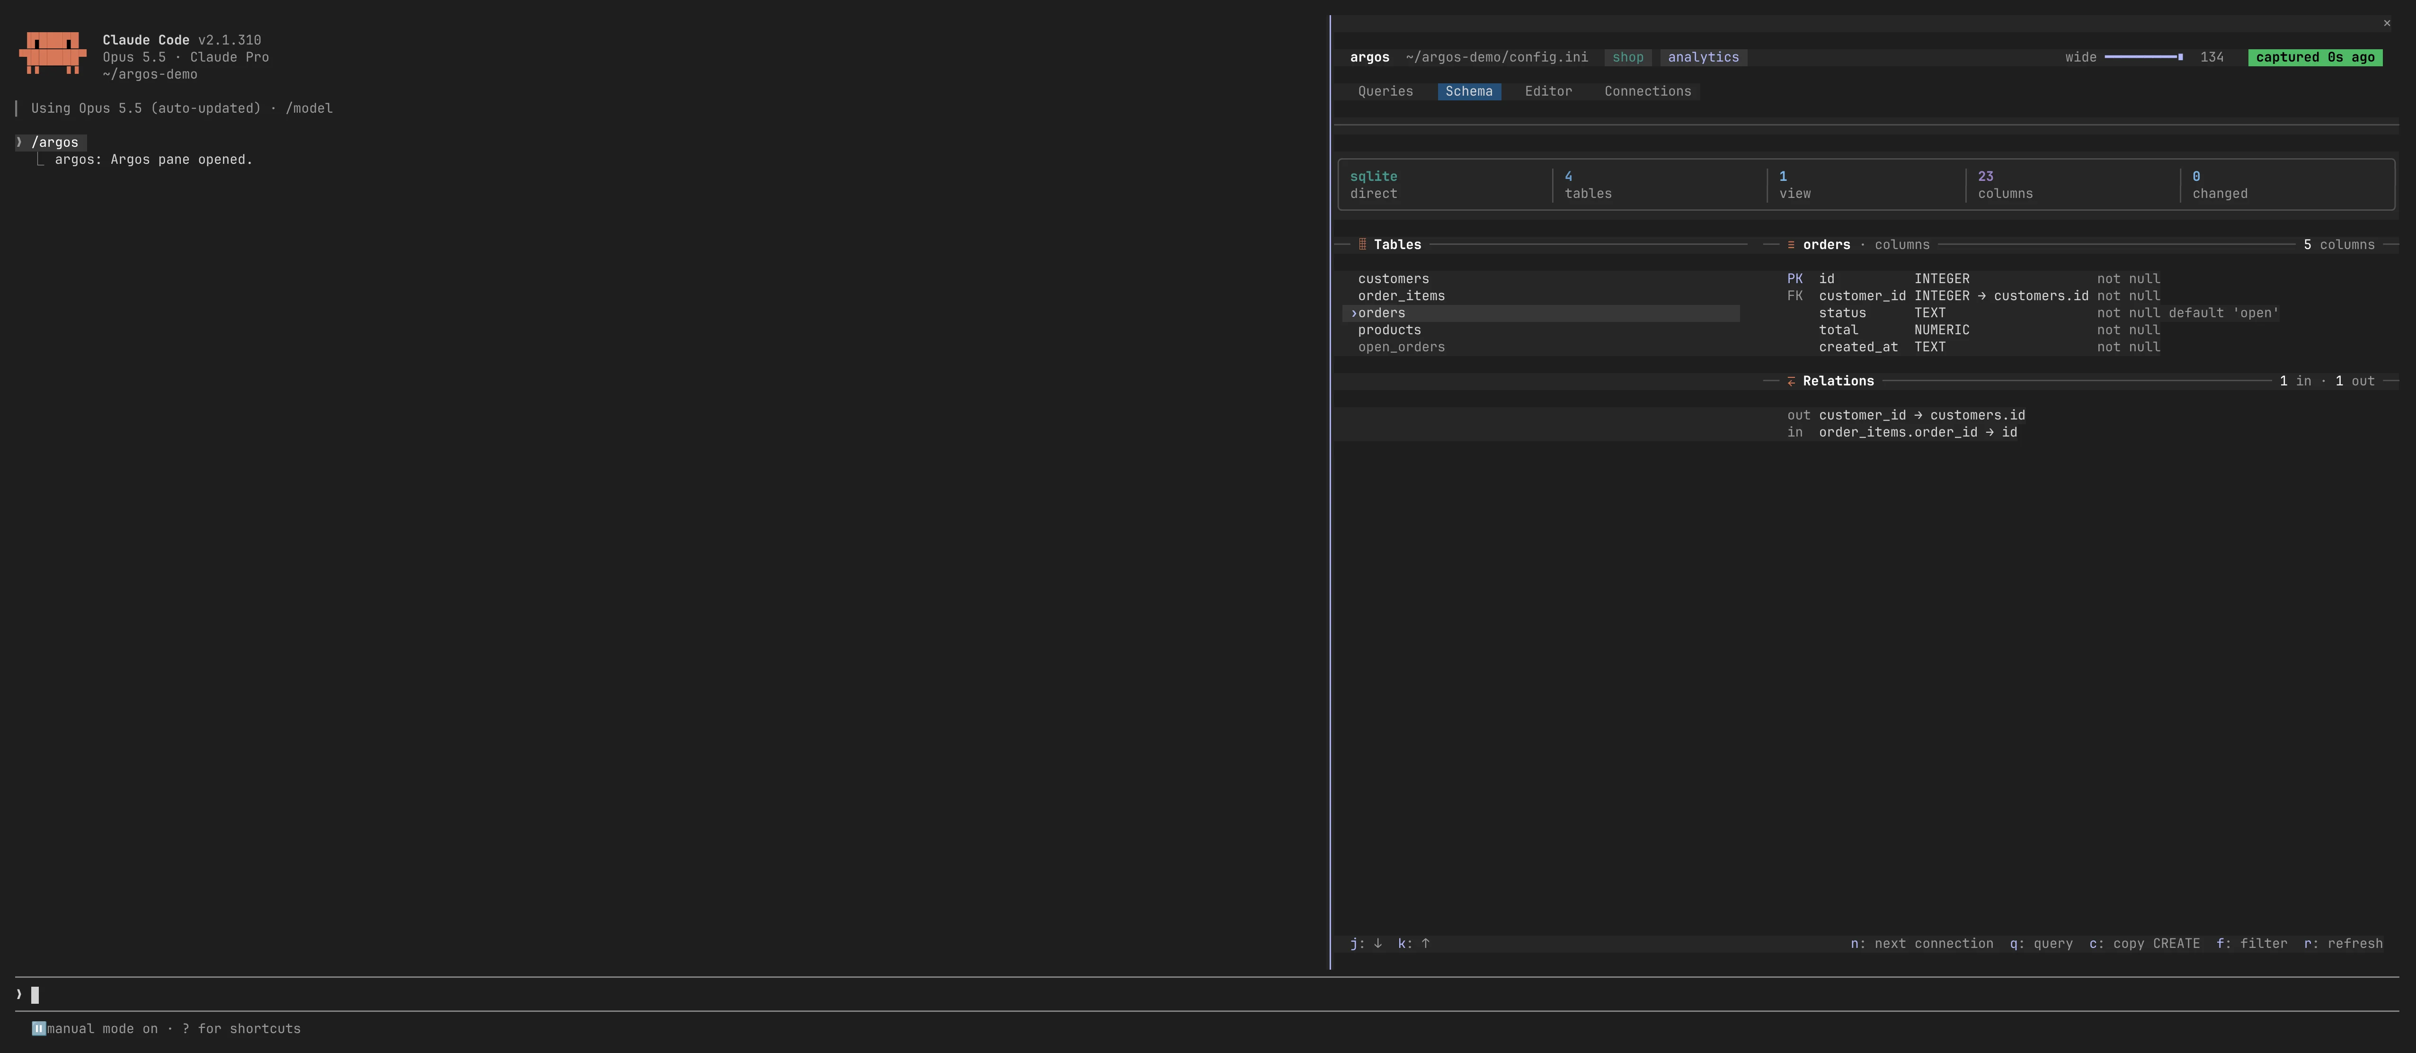Switch to the Queries tab

click(1385, 91)
